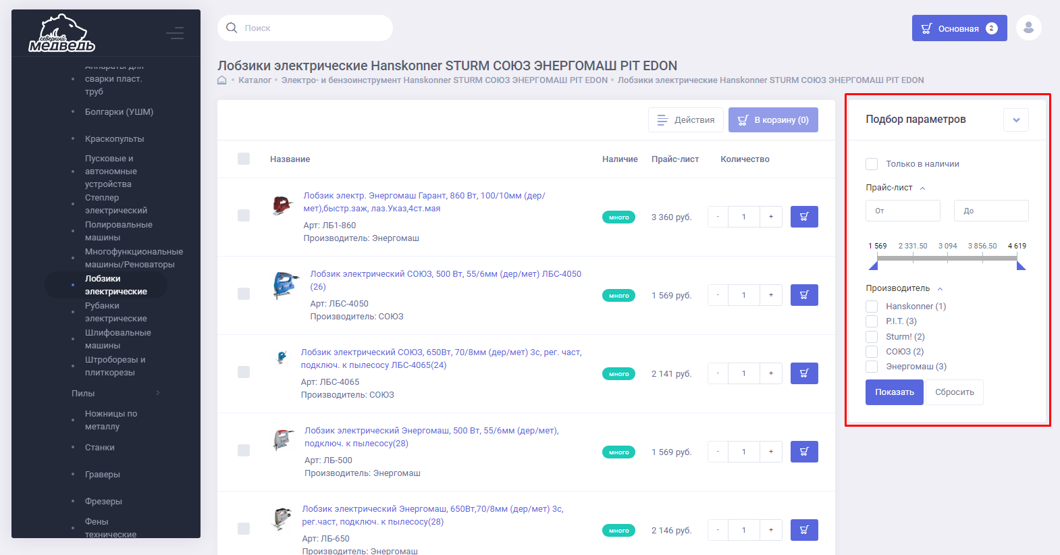Screen dimensions: 1060x555
Task: Add Энергомаш ЛБ-500 jigsaw to cart
Action: (804, 452)
